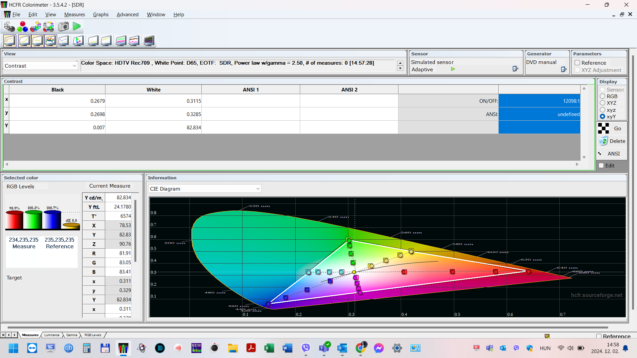Click the ANSI button
This screenshot has height=358, width=637.
click(612, 153)
